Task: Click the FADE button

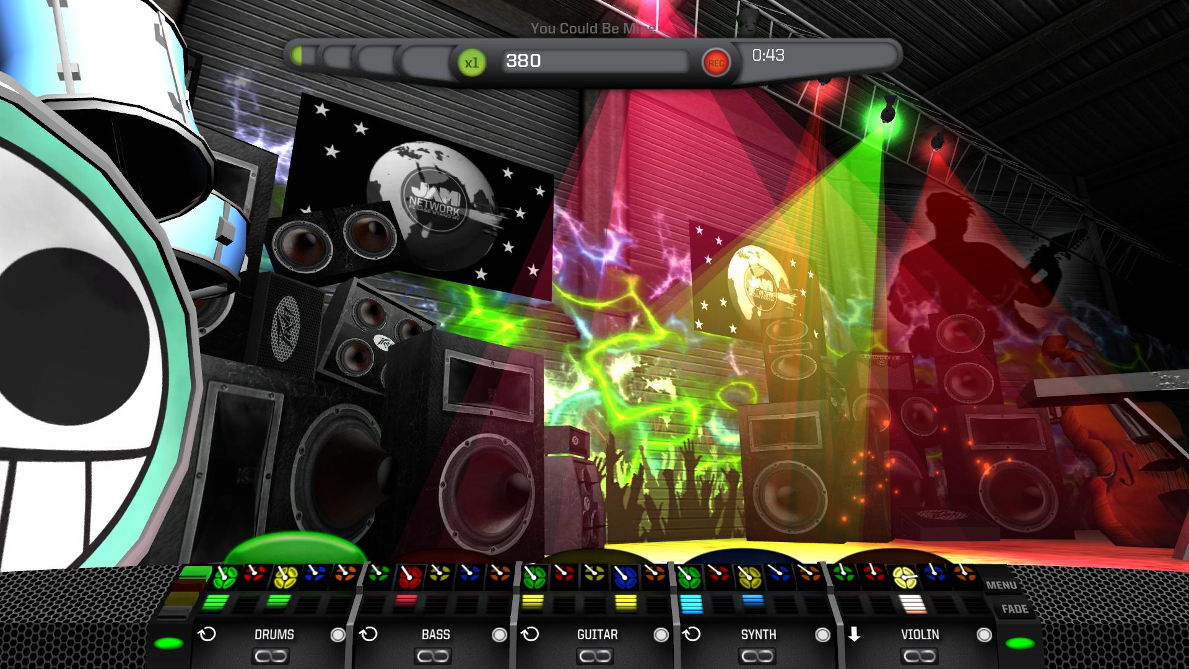Action: coord(1014,609)
